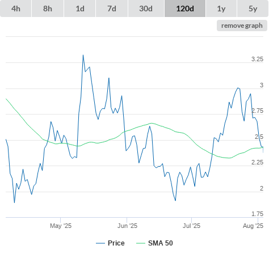269x258 pixels.
Task: Toggle the SMA 50 legend label
Action: pos(161,243)
